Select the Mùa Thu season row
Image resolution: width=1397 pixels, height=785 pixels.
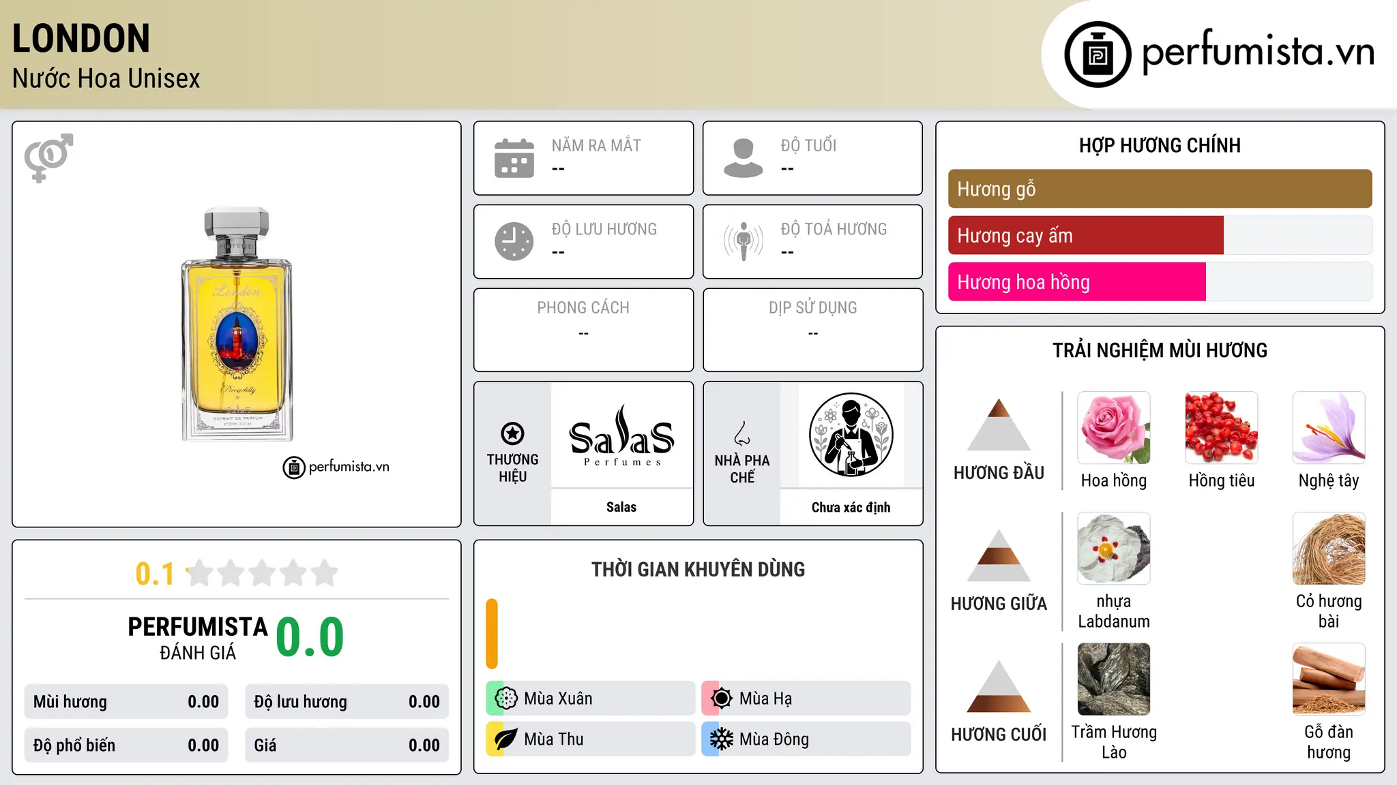(591, 739)
